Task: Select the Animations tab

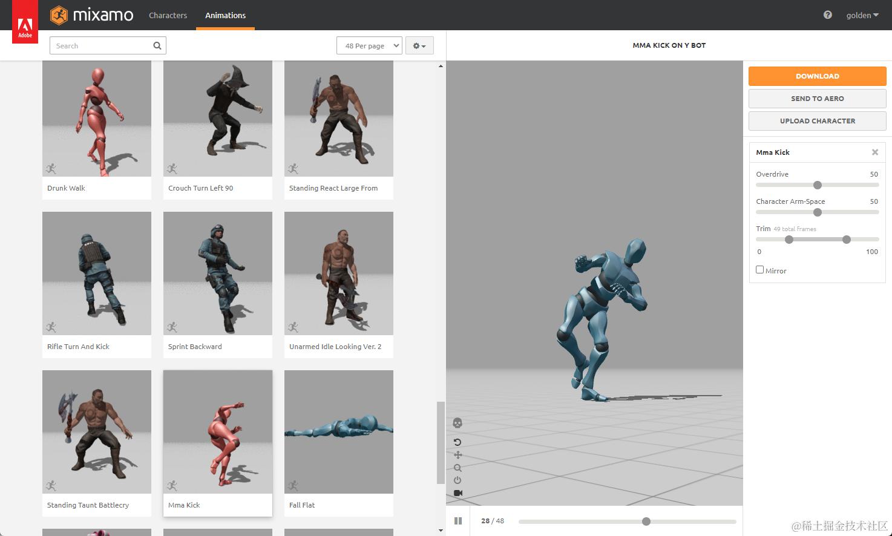Action: pyautogui.click(x=225, y=15)
